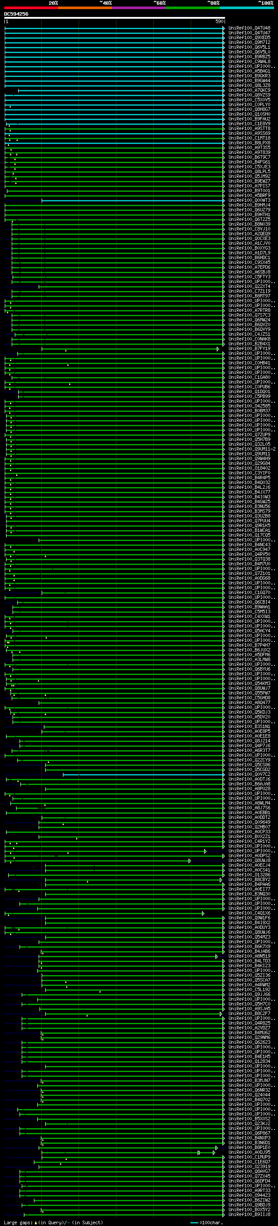This screenshot has width=278, height=1226.
Task: Click the shorter cyan bar for UniRef100_Q00WT3
Action: (133, 201)
